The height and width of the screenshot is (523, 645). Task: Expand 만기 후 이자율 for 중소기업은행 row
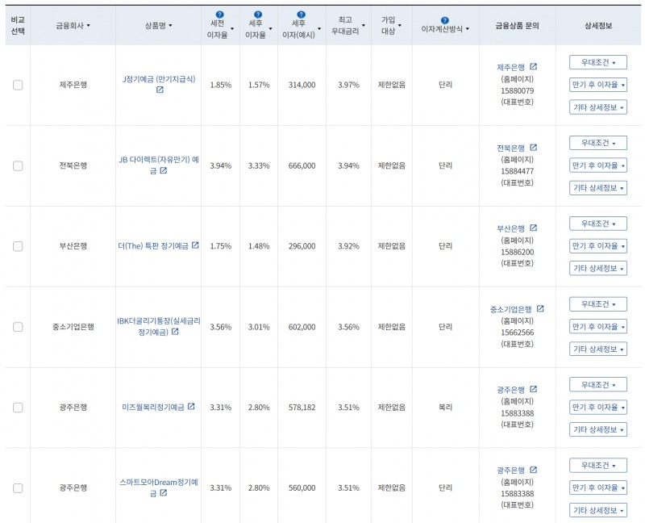[598, 327]
